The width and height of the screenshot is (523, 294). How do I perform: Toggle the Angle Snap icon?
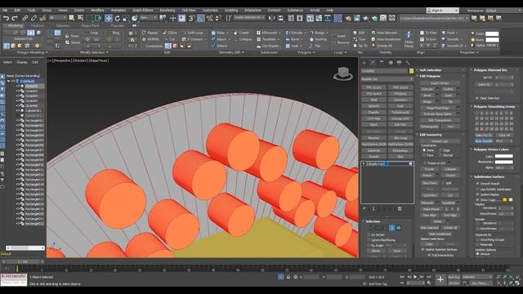pos(200,18)
